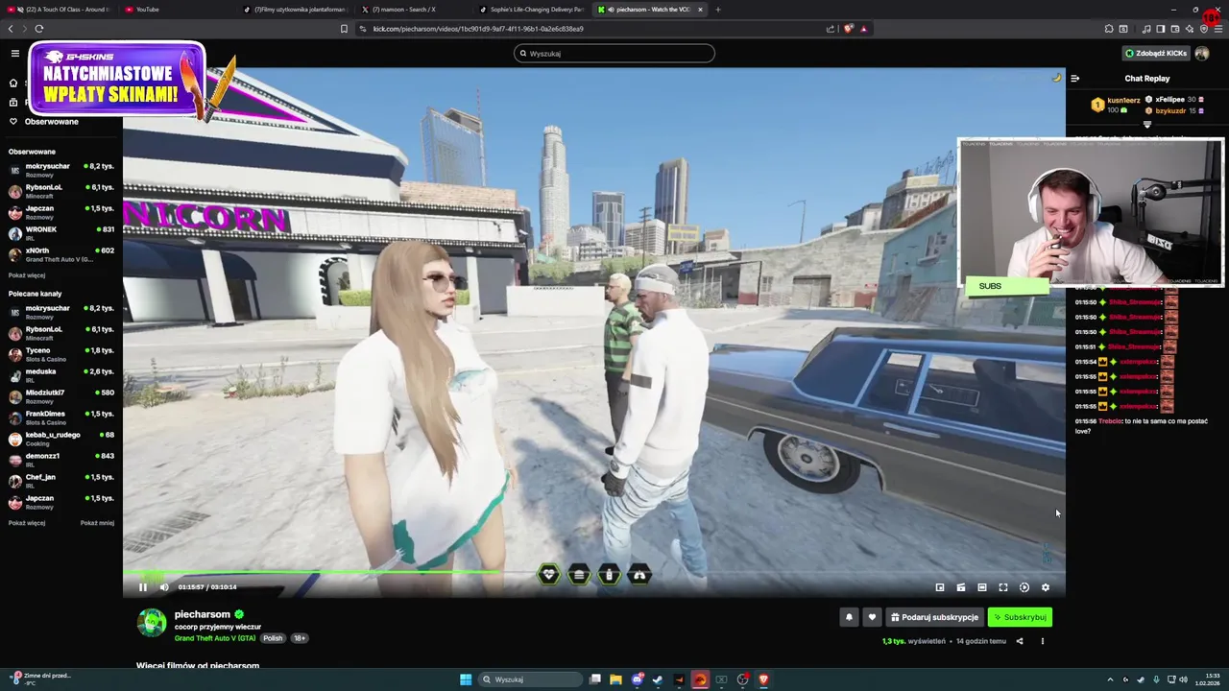This screenshot has width=1229, height=691.
Task: Expand Pokaż więcej under Obserwowane
Action: [27, 275]
